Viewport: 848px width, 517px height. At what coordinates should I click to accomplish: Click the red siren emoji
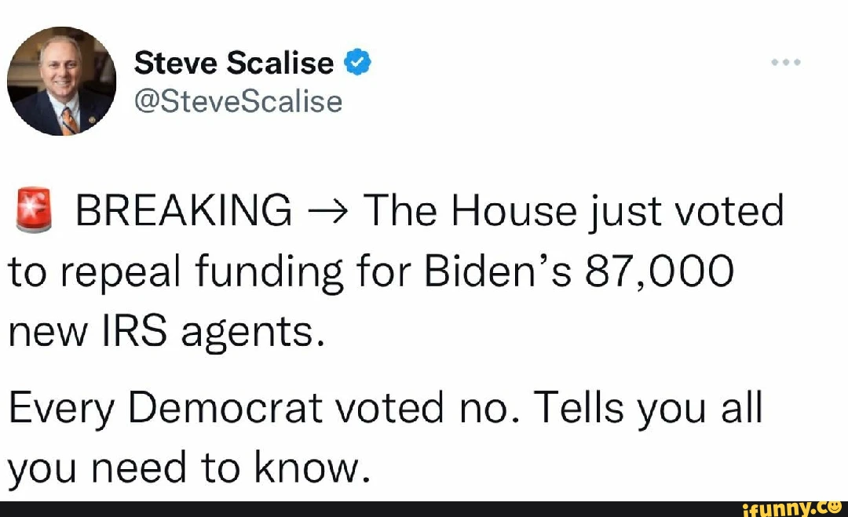34,211
